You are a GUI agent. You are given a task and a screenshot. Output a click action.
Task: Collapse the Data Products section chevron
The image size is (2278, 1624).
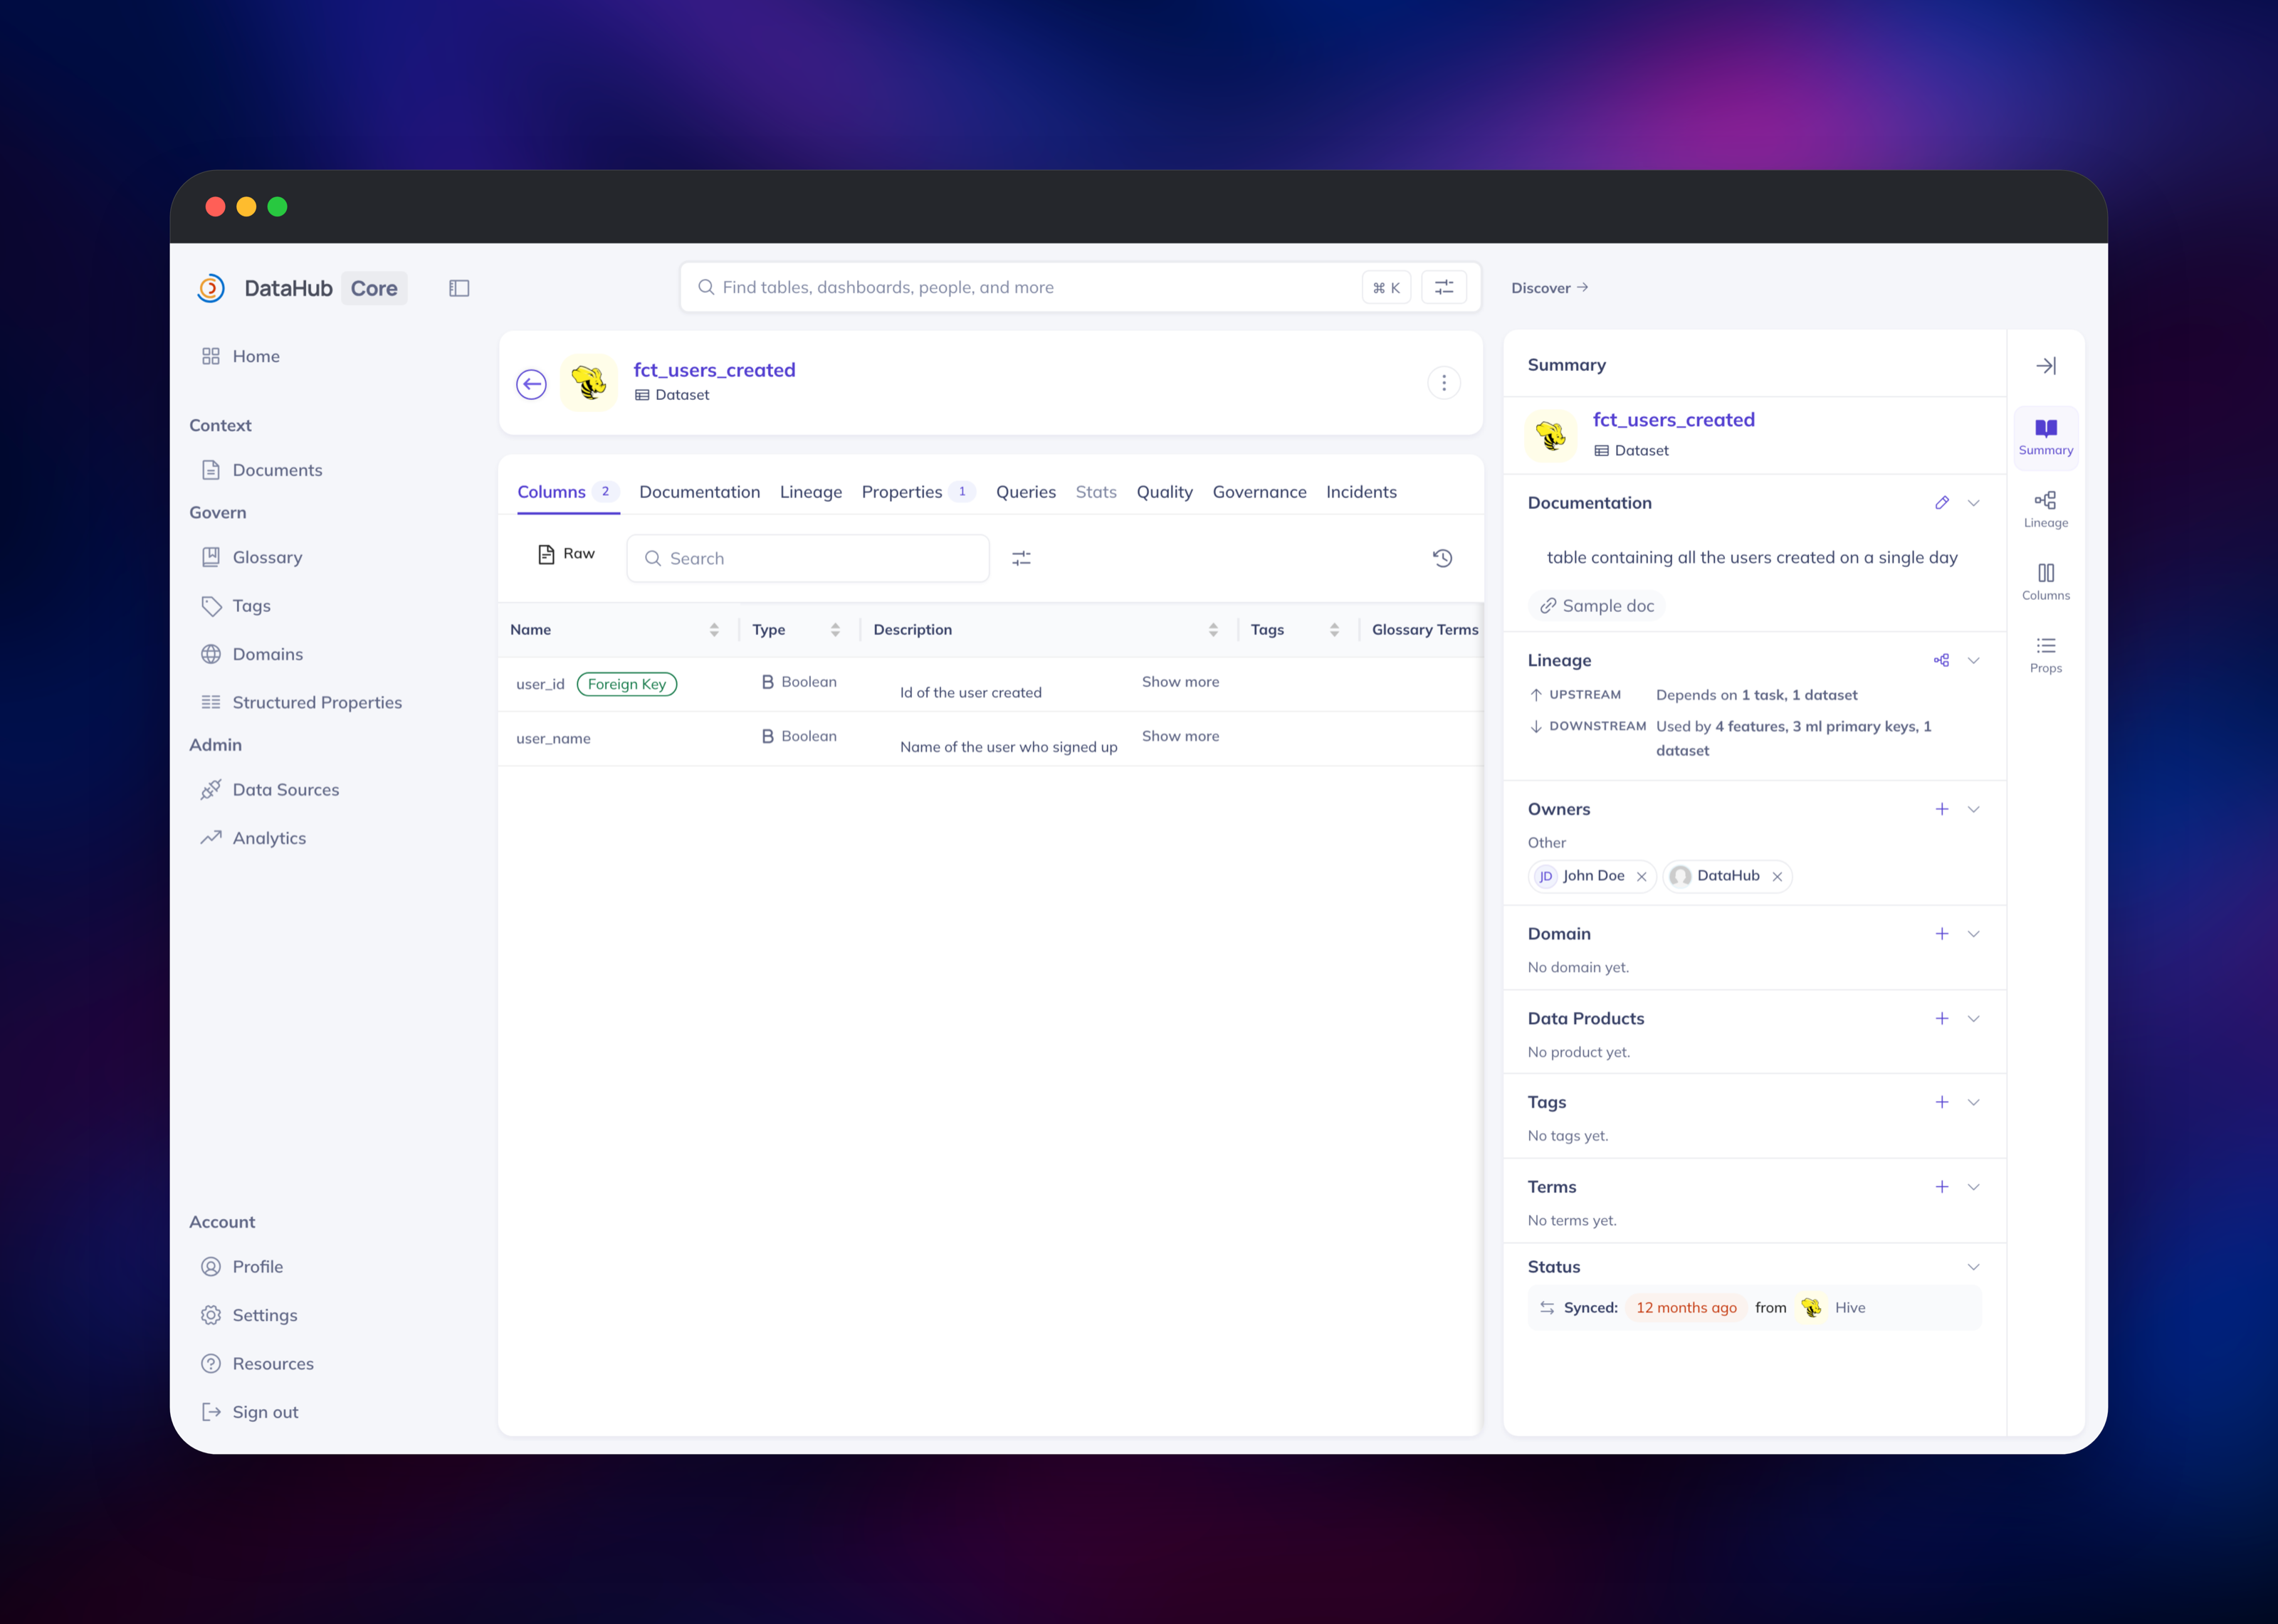click(1974, 1018)
